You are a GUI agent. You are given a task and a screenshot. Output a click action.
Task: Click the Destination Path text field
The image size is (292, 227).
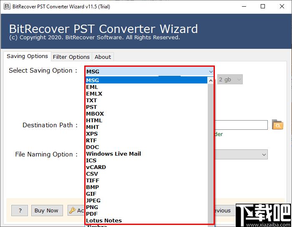pos(241,125)
